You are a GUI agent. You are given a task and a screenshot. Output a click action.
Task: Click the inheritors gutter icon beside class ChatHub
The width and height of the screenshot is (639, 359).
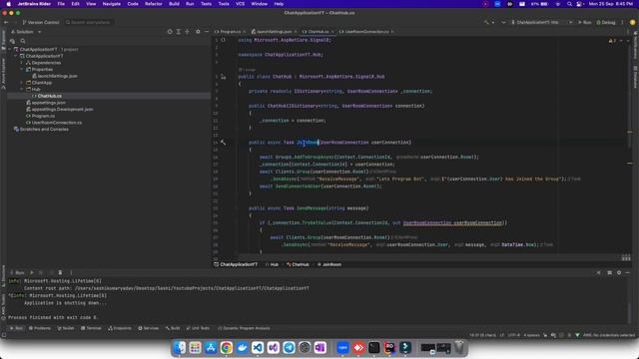pos(223,77)
